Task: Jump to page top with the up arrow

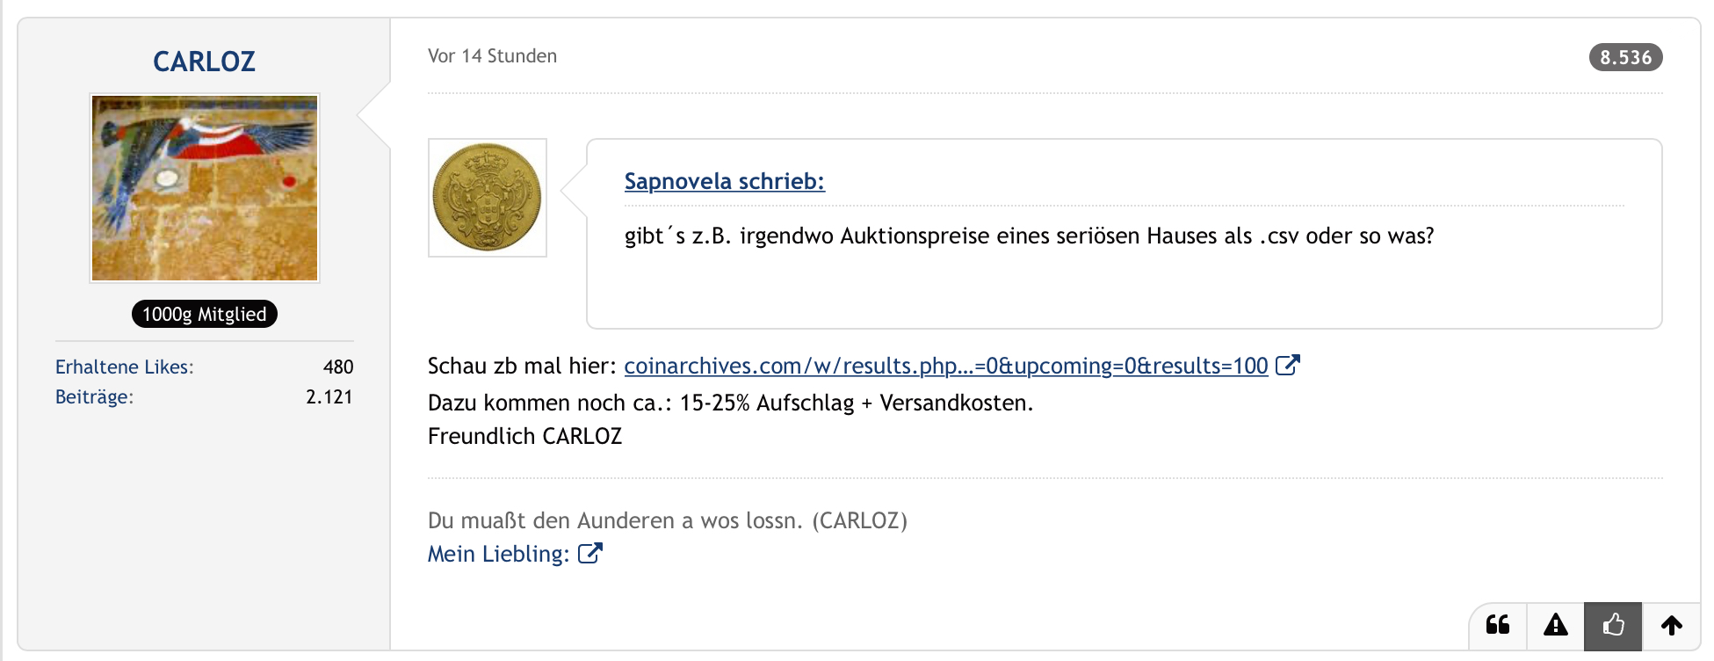Action: pos(1671,626)
